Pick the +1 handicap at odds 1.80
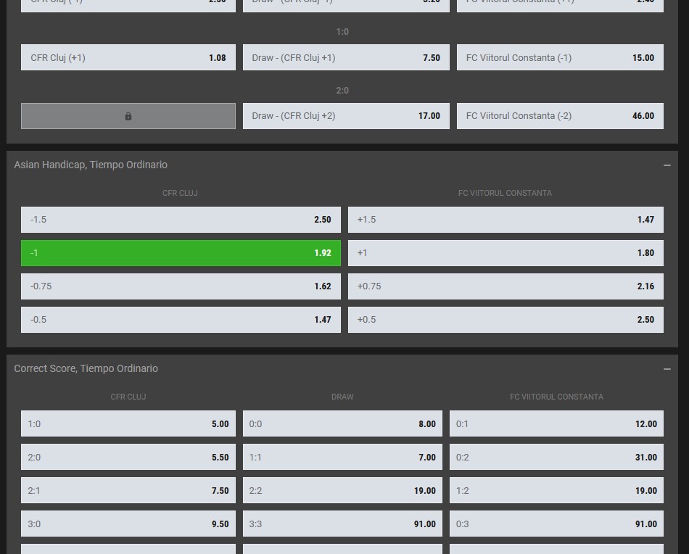Viewport: 689px width, 554px height. click(506, 252)
